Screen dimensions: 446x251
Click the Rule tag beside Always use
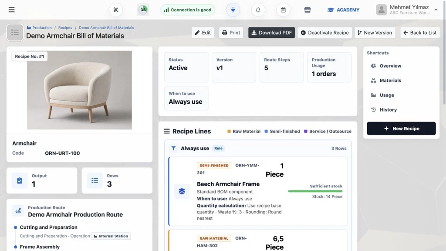pyautogui.click(x=219, y=148)
